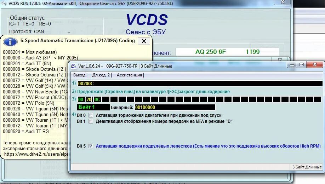Close the 09G-927-750-FP long coding window

click(315, 64)
